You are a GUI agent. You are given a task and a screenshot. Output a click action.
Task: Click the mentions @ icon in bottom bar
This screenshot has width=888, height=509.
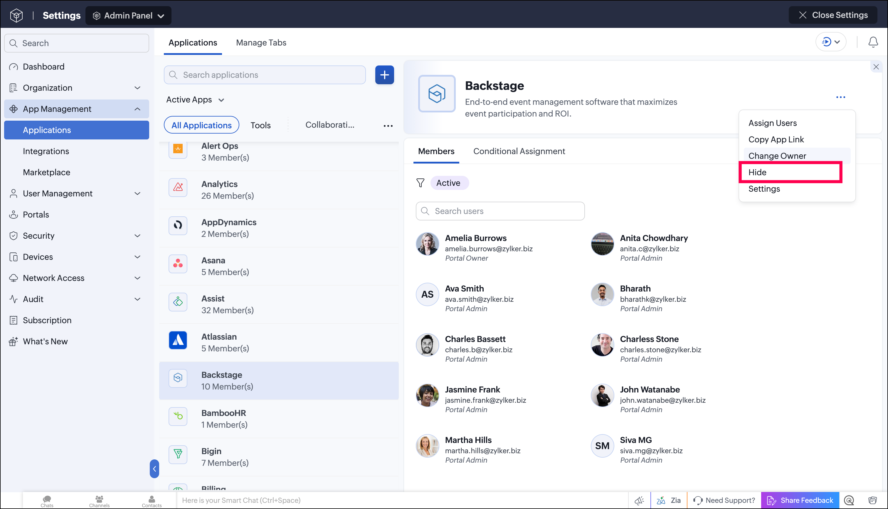[849, 500]
